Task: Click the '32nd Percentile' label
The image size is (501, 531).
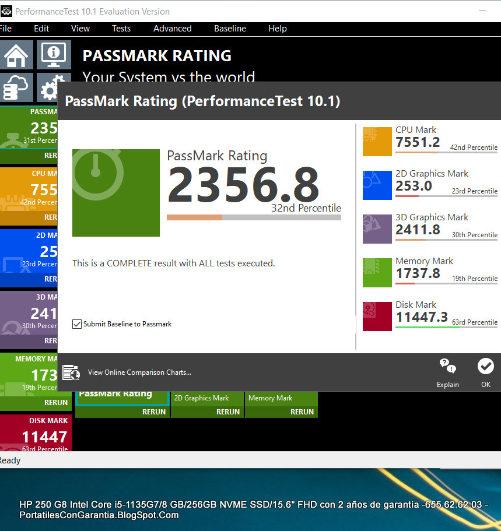Action: tap(306, 208)
